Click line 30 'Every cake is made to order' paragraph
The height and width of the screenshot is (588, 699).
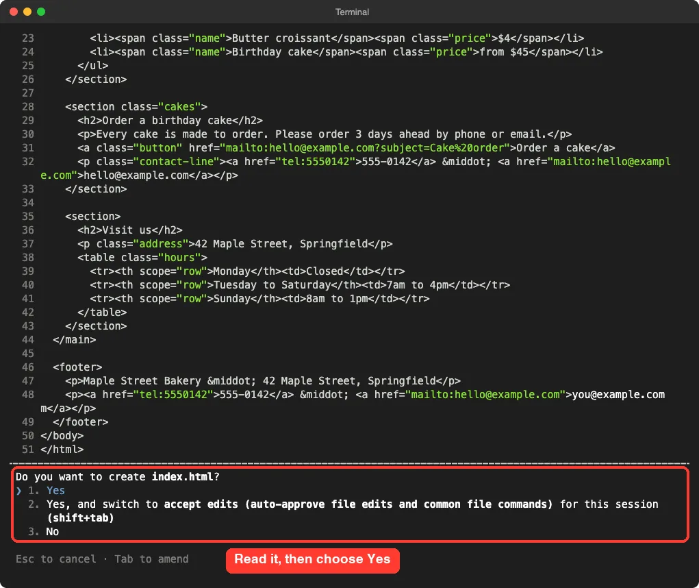coord(325,134)
